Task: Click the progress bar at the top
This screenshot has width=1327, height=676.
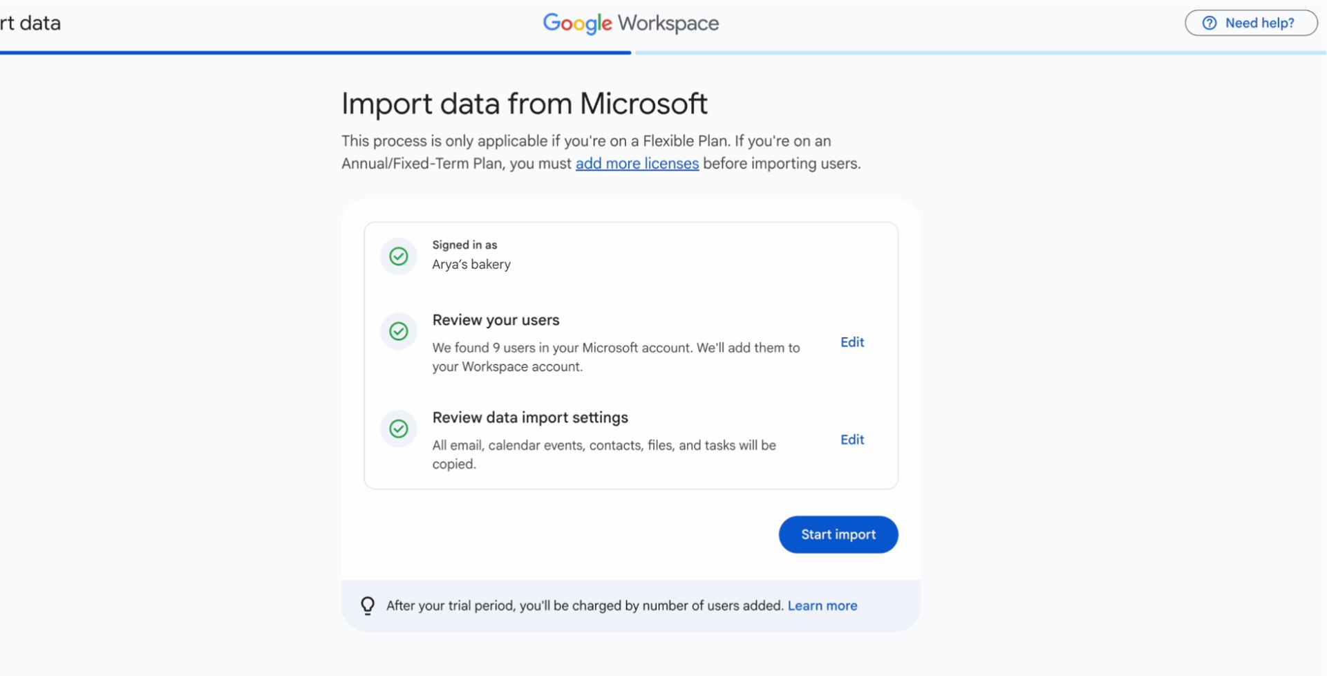Action: [663, 53]
